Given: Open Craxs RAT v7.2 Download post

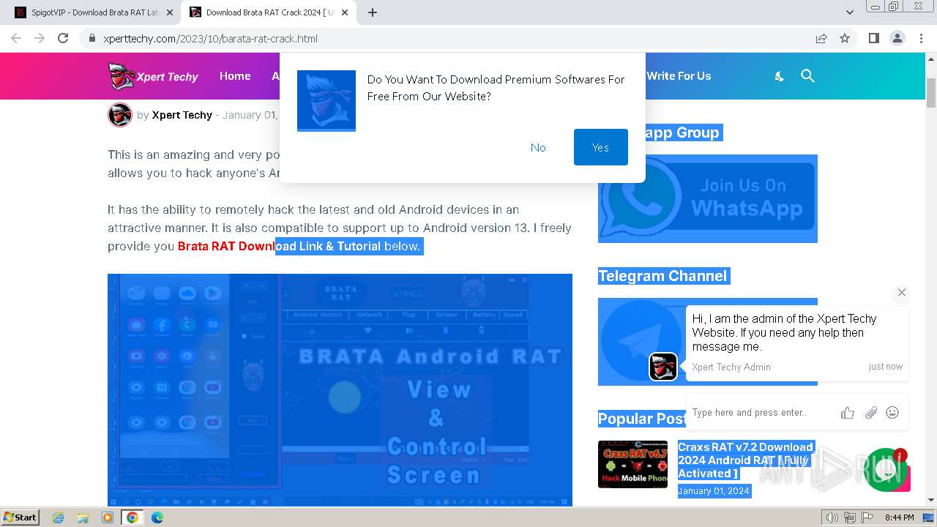Looking at the screenshot, I should click(x=746, y=460).
